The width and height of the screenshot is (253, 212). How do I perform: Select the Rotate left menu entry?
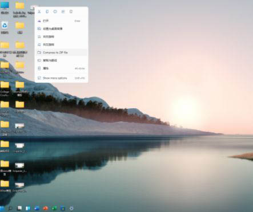click(x=62, y=44)
